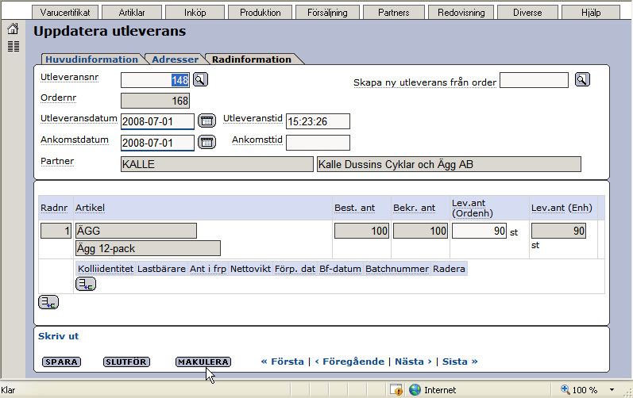Go to Föregående record

click(x=349, y=362)
